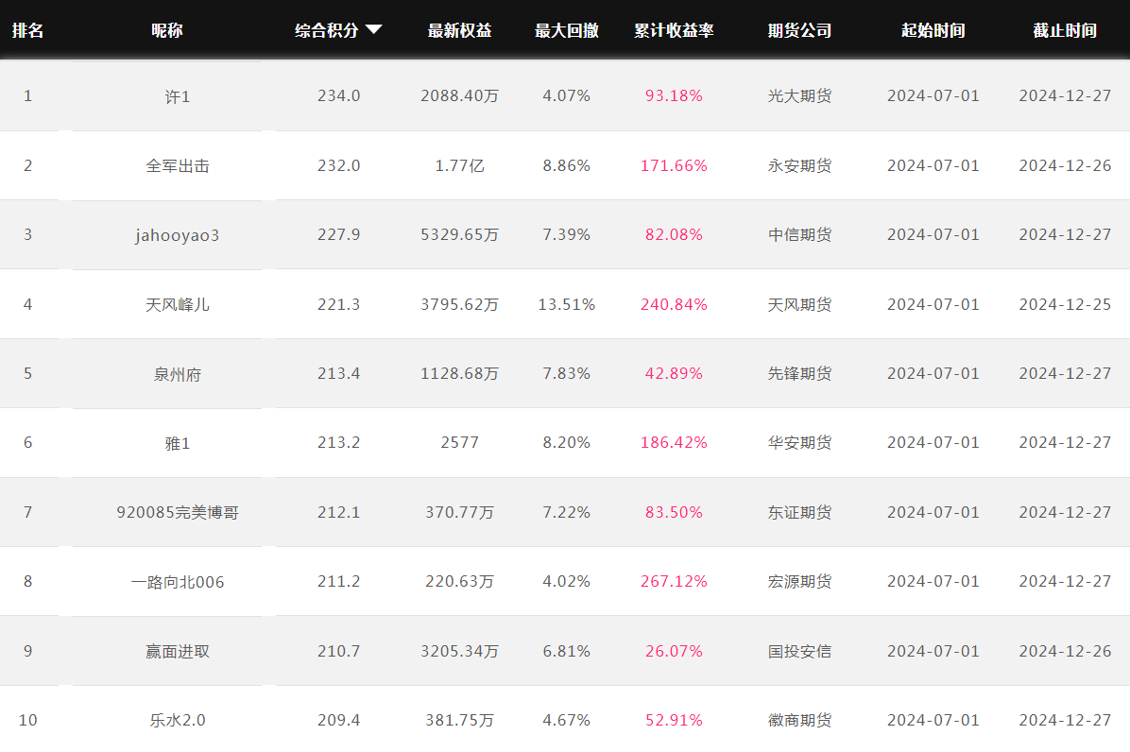Click return rate 26.07%
1130x752 pixels.
(x=674, y=651)
